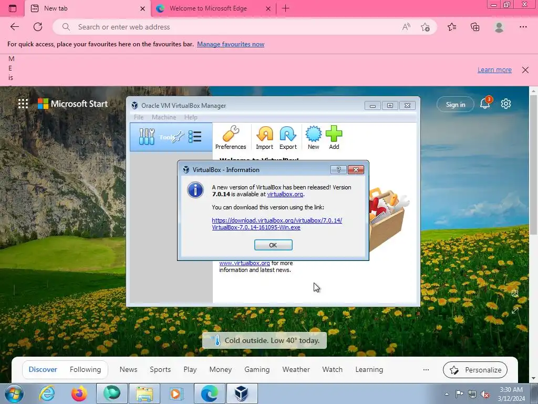
Task: Close the Welcome to Microsoft Edge tab
Action: 268,8
